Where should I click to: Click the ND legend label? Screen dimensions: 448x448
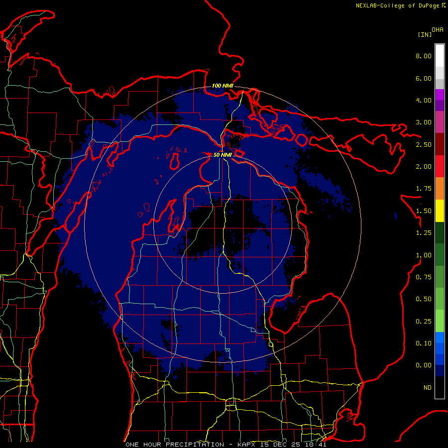[x=428, y=388]
